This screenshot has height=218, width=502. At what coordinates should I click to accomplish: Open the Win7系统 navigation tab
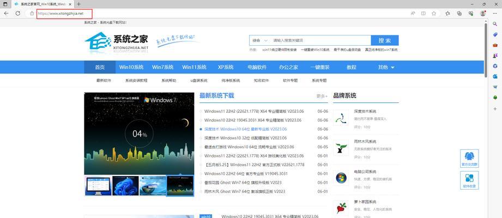click(x=162, y=67)
